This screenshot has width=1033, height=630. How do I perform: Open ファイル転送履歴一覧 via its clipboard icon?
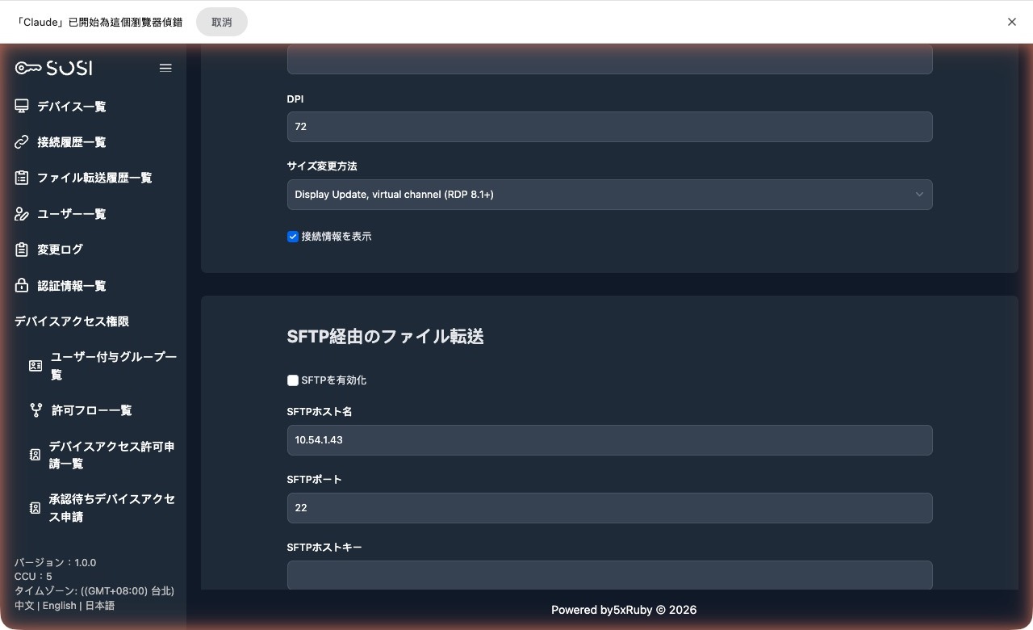coord(21,178)
